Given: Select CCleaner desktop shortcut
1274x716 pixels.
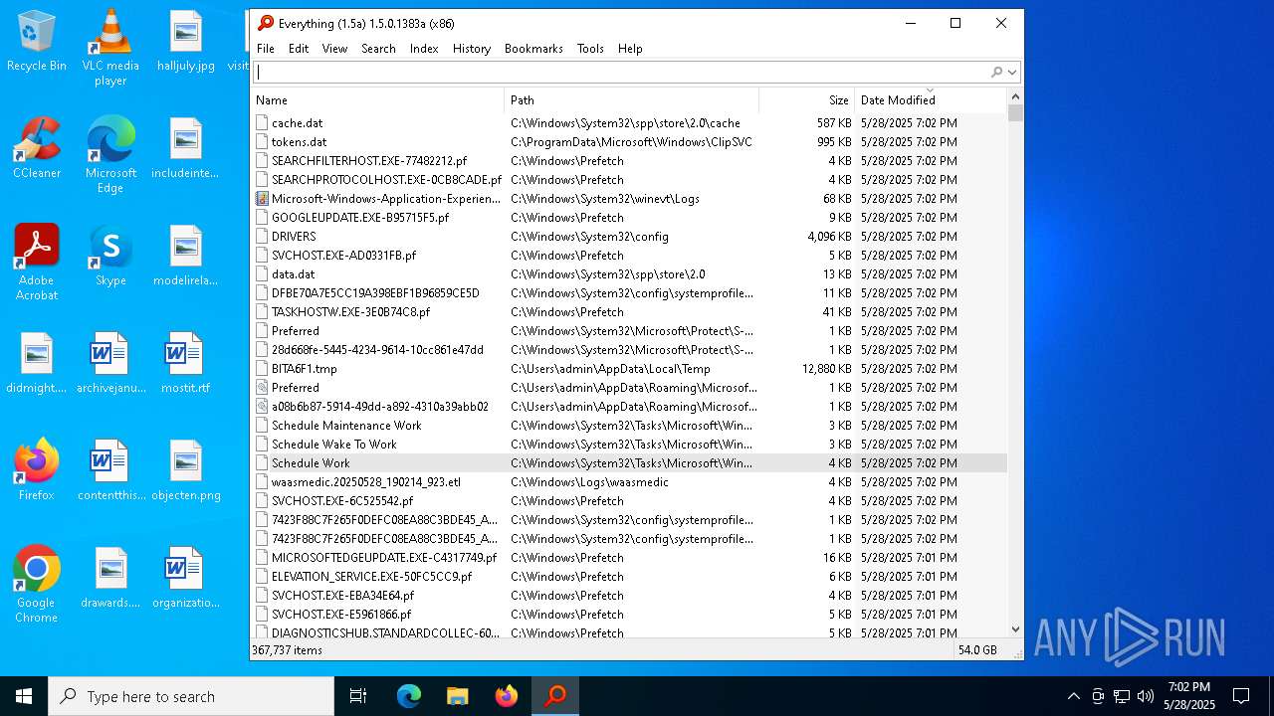Looking at the screenshot, I should tap(37, 149).
